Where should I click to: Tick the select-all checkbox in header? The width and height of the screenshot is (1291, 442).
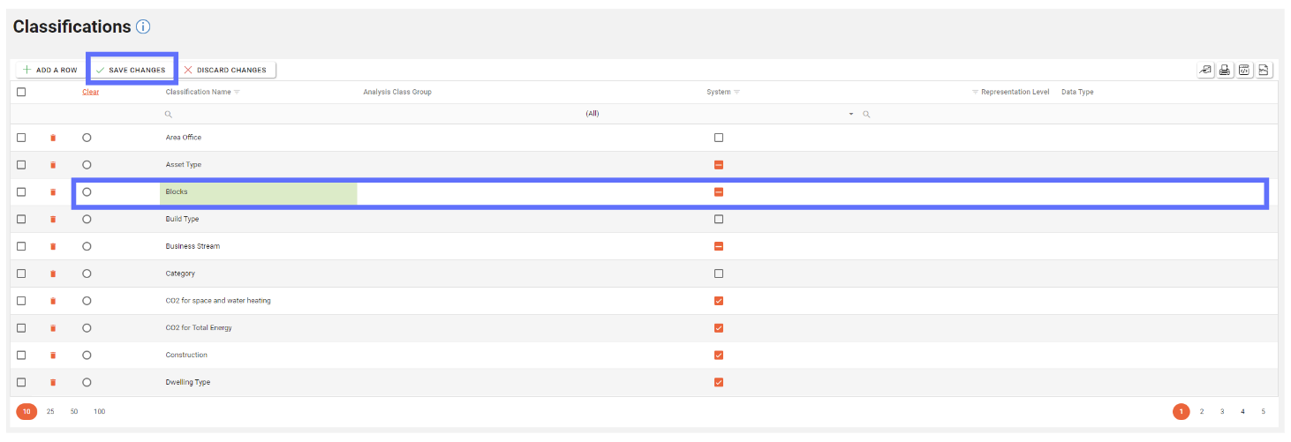(21, 92)
